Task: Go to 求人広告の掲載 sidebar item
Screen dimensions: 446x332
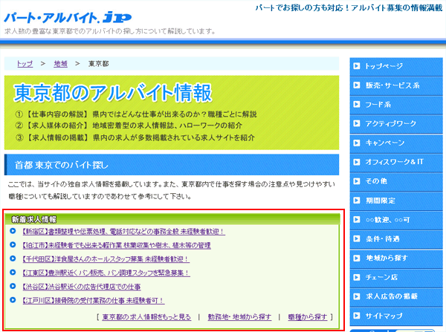Action: pos(396,297)
